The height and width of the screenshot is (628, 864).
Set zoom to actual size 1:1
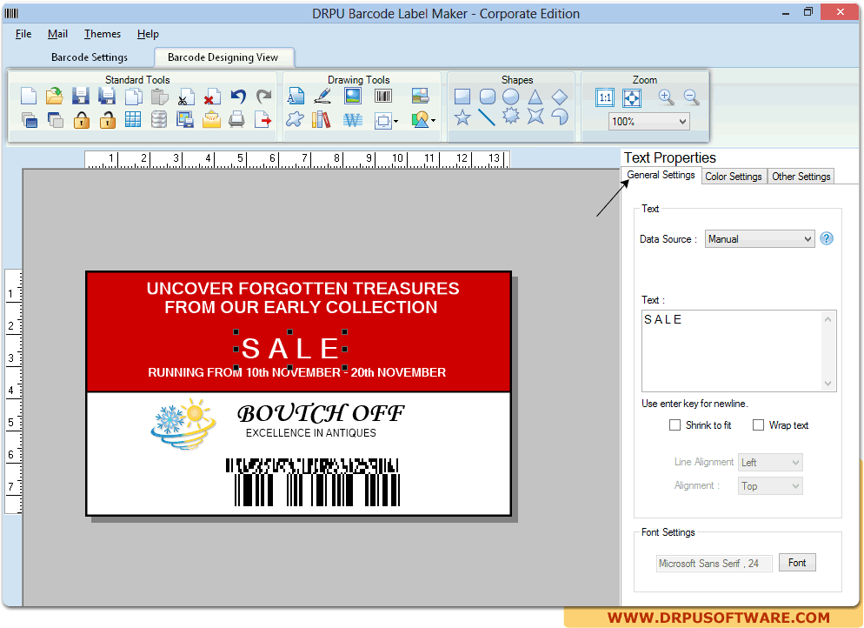605,98
